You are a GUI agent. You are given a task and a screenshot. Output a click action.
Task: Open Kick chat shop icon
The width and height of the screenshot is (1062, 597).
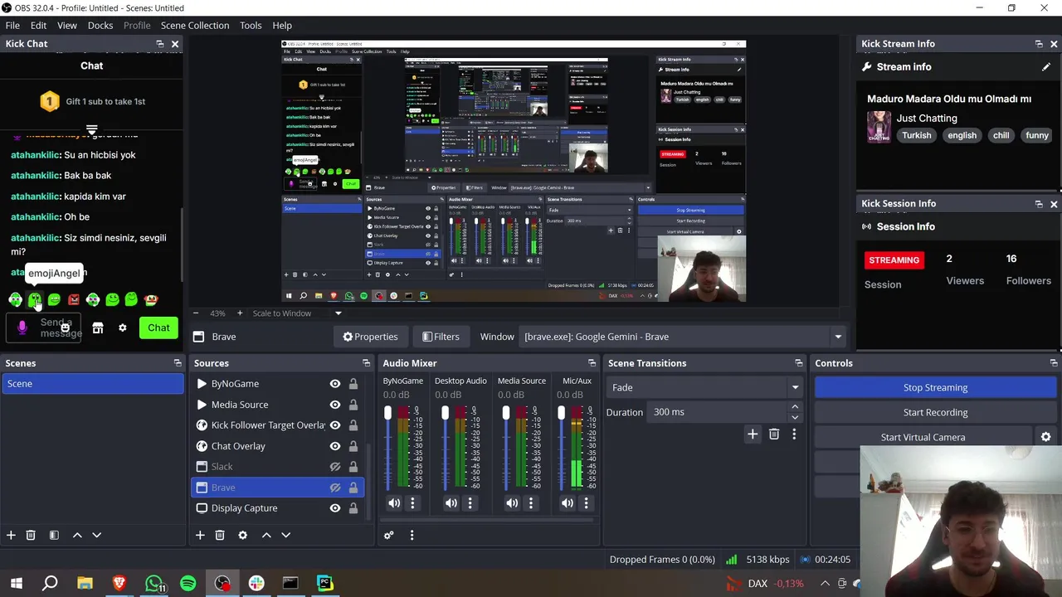point(98,328)
